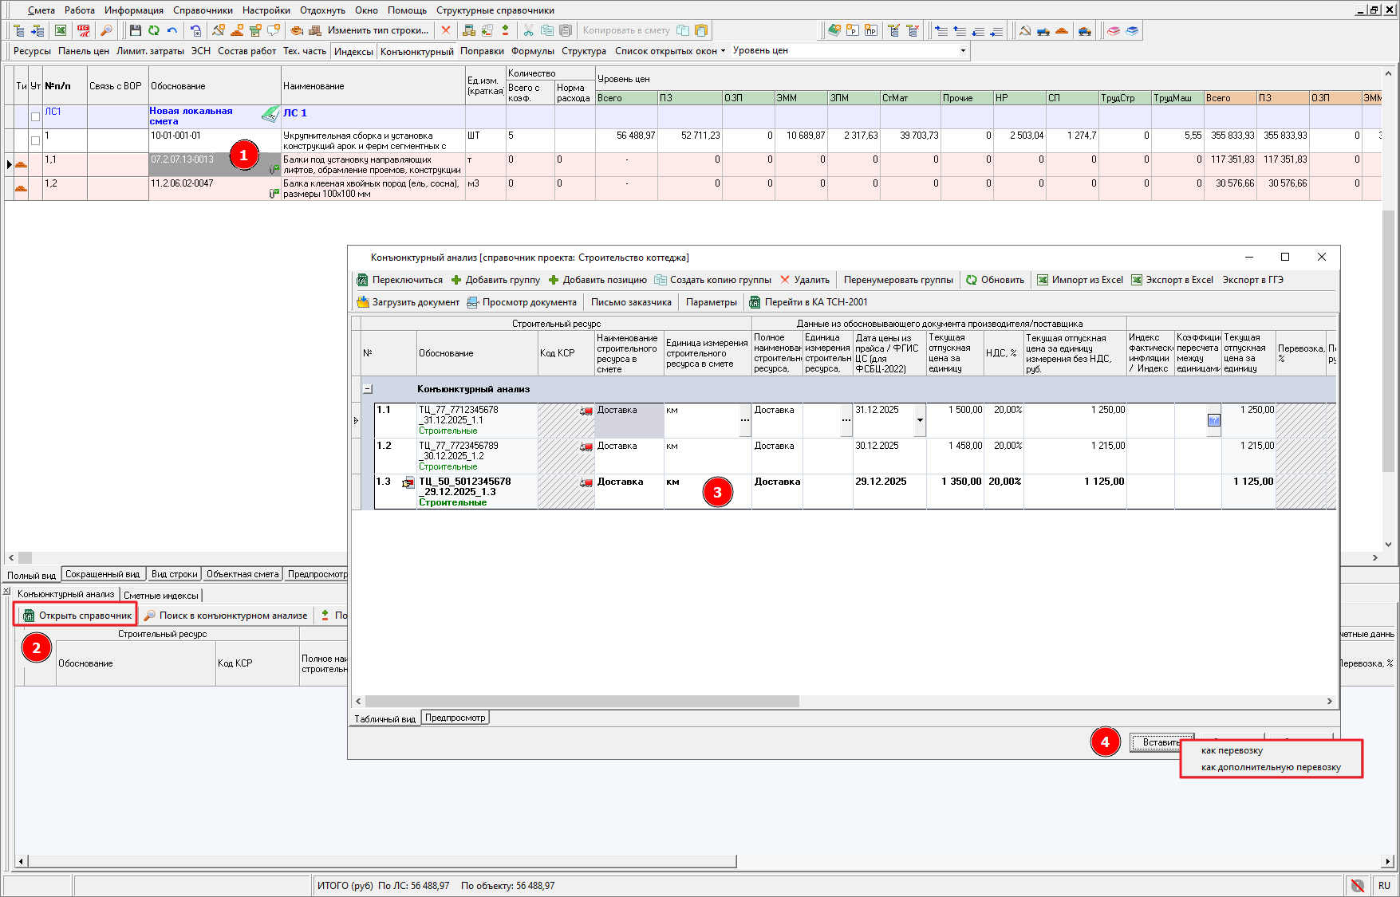Open date dropdown for 31.12.2025 cell

(920, 420)
